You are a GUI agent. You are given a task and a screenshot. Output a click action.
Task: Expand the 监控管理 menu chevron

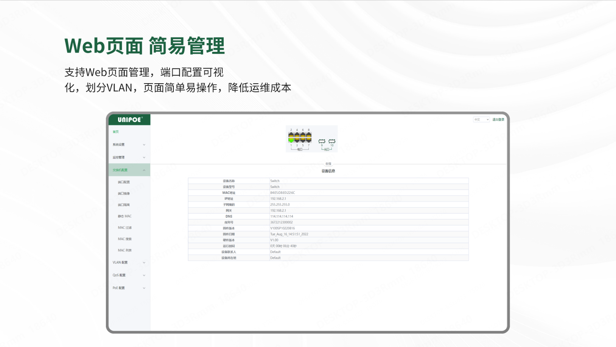pyautogui.click(x=144, y=157)
